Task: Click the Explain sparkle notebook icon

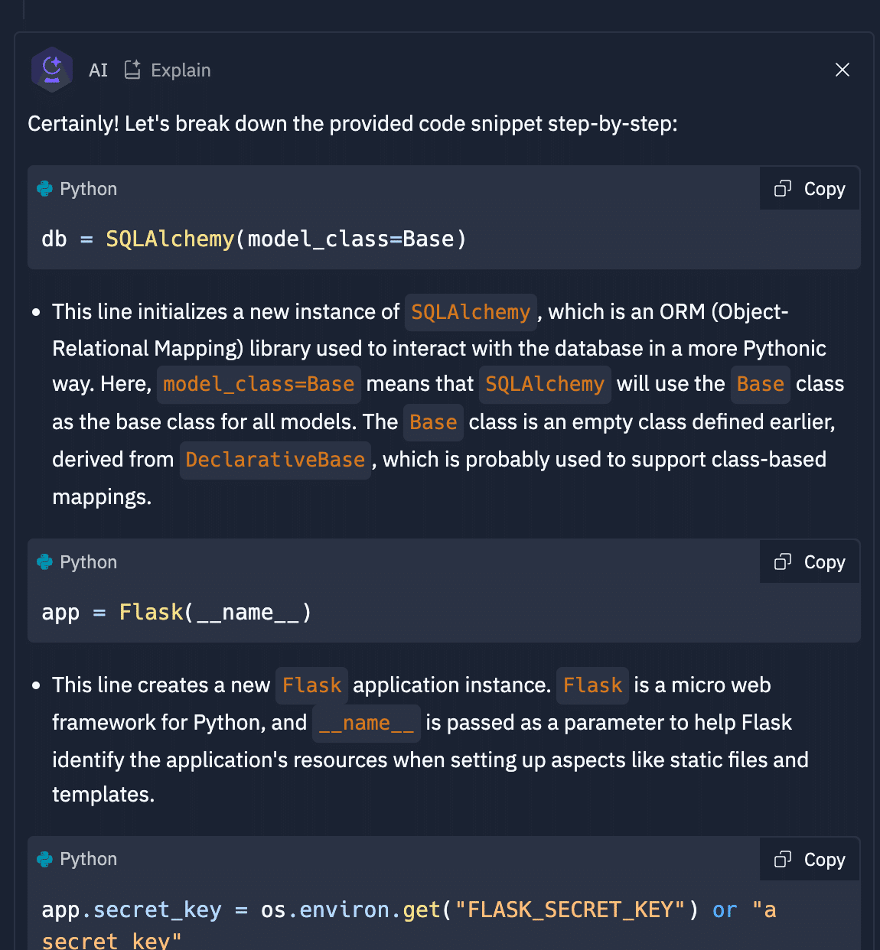Action: click(132, 70)
